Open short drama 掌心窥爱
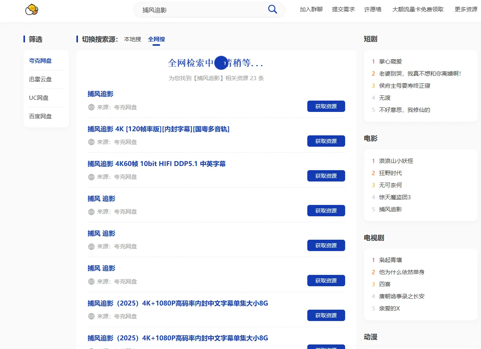This screenshot has width=481, height=349. [390, 61]
